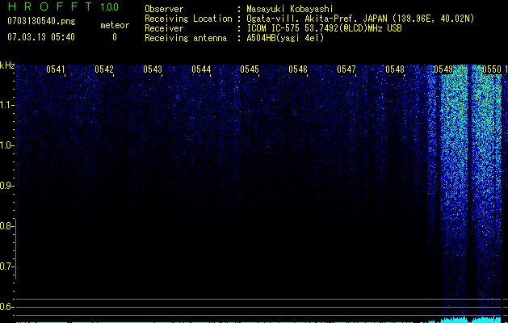Click the 0548 time marker
This screenshot has height=323, width=508.
(395, 69)
